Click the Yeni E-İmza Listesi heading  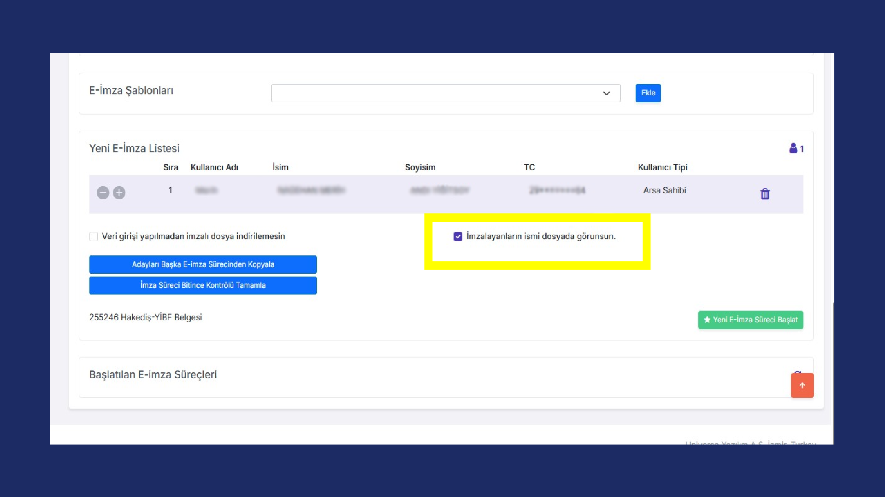click(134, 149)
